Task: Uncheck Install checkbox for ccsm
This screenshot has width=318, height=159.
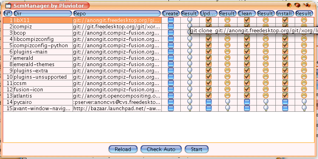Action: pos(285,83)
